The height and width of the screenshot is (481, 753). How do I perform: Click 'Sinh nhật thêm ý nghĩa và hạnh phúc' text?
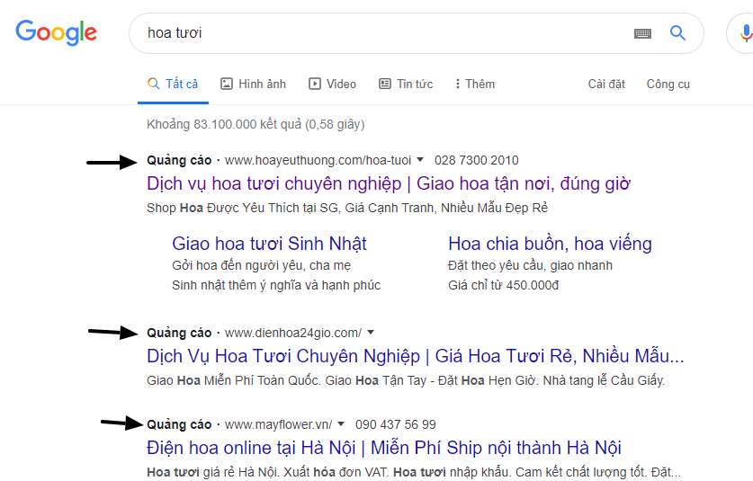point(276,285)
